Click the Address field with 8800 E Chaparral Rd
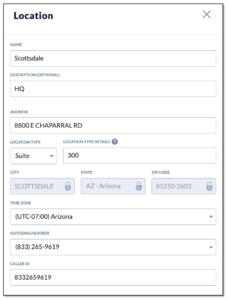Viewport: 229px width, 300px height. coord(113,125)
